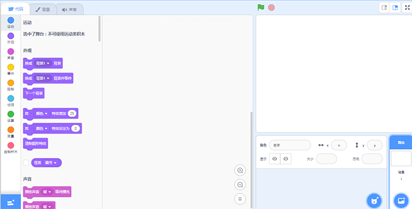This screenshot has height=209, width=412.
Task: Zoom out the code workspace
Action: (240, 185)
